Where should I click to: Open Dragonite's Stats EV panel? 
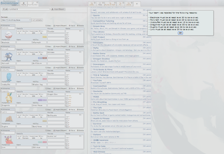pyautogui.click(x=74, y=100)
